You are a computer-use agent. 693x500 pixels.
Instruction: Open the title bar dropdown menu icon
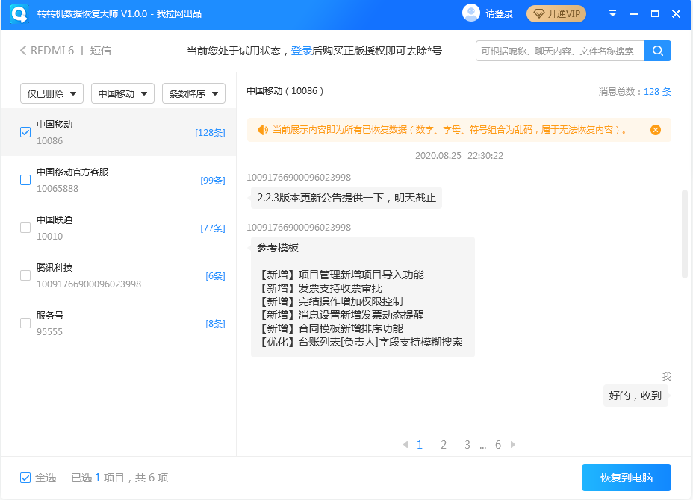point(612,13)
